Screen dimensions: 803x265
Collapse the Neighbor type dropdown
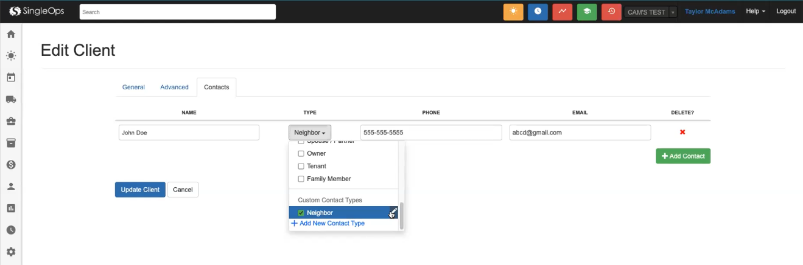[310, 132]
